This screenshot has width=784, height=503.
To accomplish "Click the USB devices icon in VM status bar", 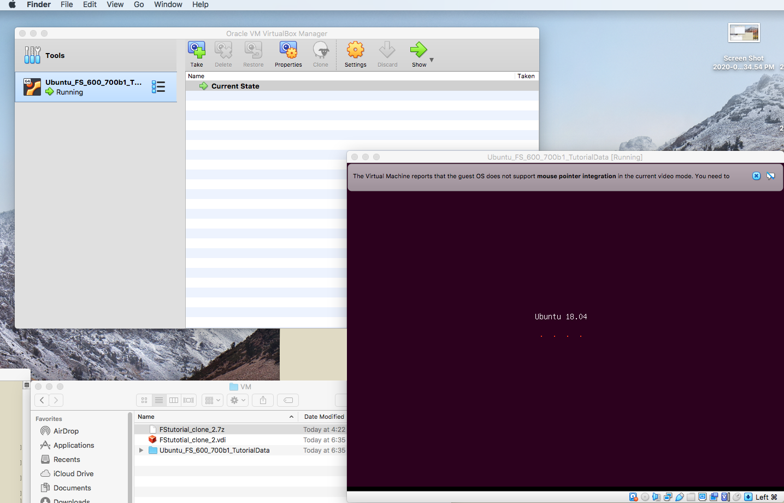I will click(679, 497).
